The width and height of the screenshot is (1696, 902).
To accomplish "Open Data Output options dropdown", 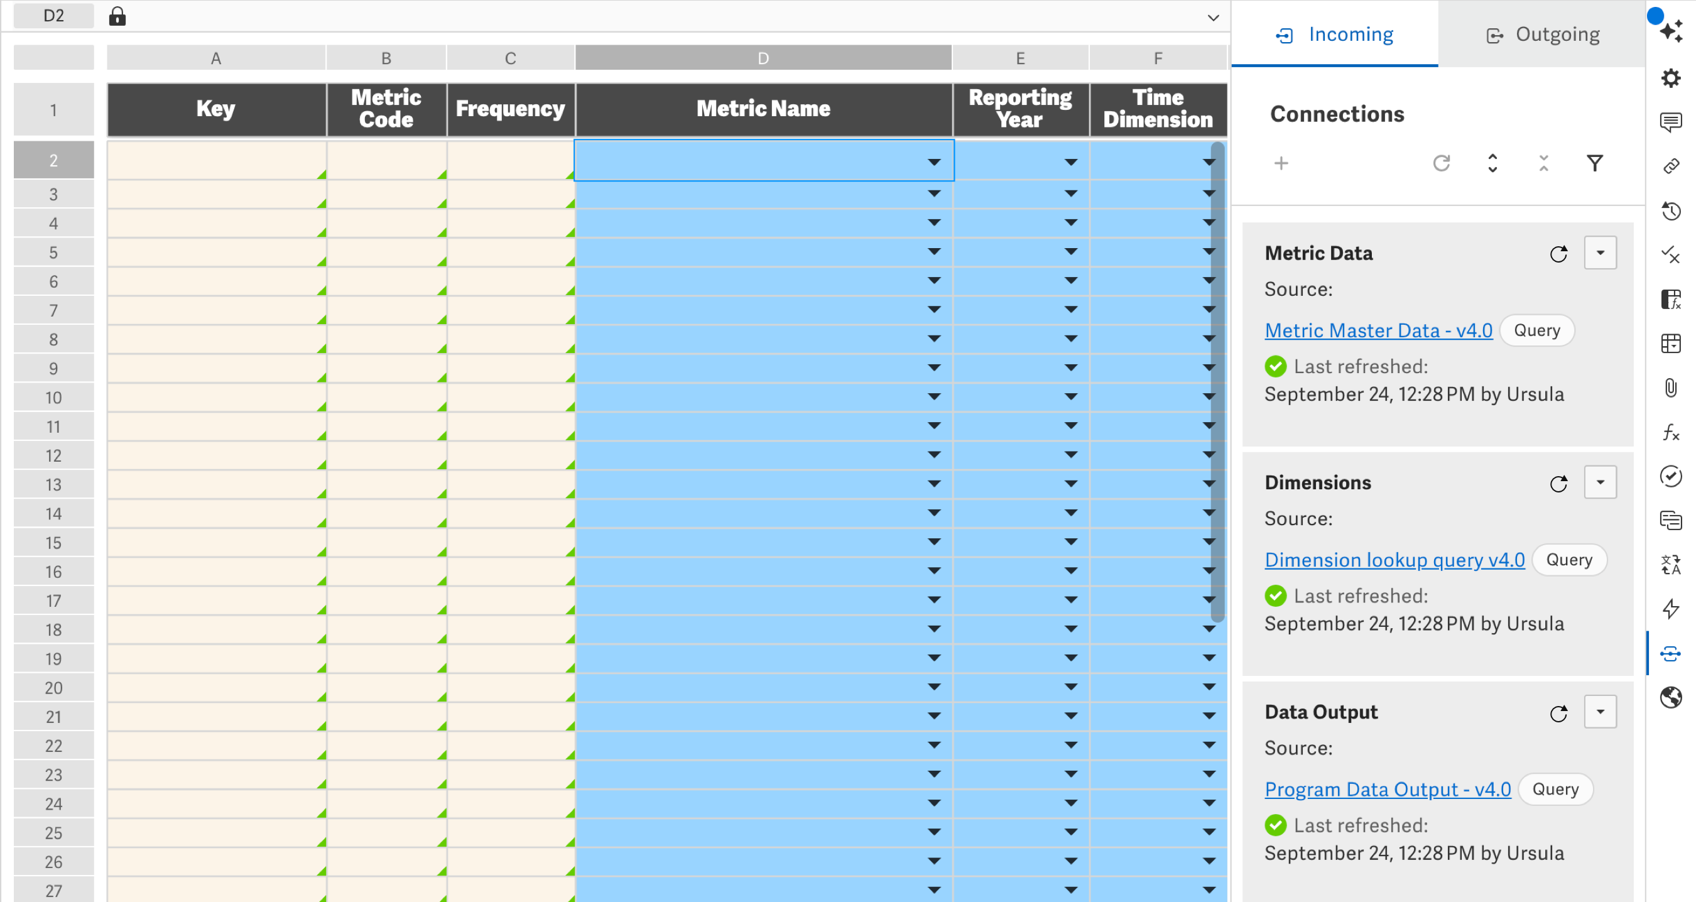I will 1601,712.
